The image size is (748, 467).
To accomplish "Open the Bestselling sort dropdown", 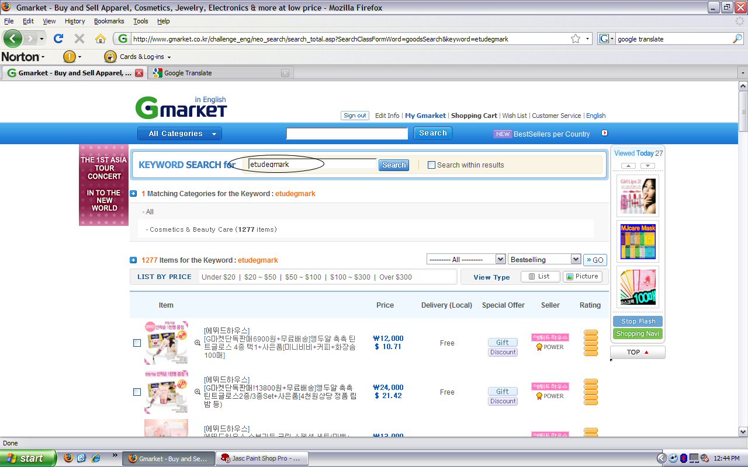I will [x=545, y=259].
